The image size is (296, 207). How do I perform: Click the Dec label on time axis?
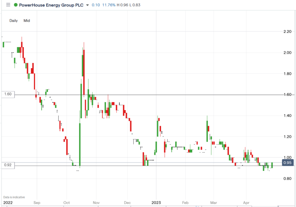pyautogui.click(x=127, y=203)
